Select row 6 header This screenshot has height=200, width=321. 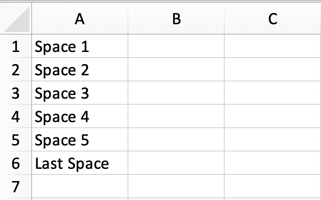(16, 163)
